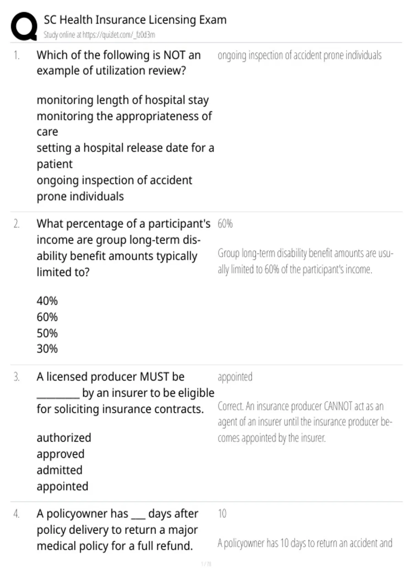Select question 2 about long-term disability percentage
The height and width of the screenshot is (583, 412).
(124, 248)
